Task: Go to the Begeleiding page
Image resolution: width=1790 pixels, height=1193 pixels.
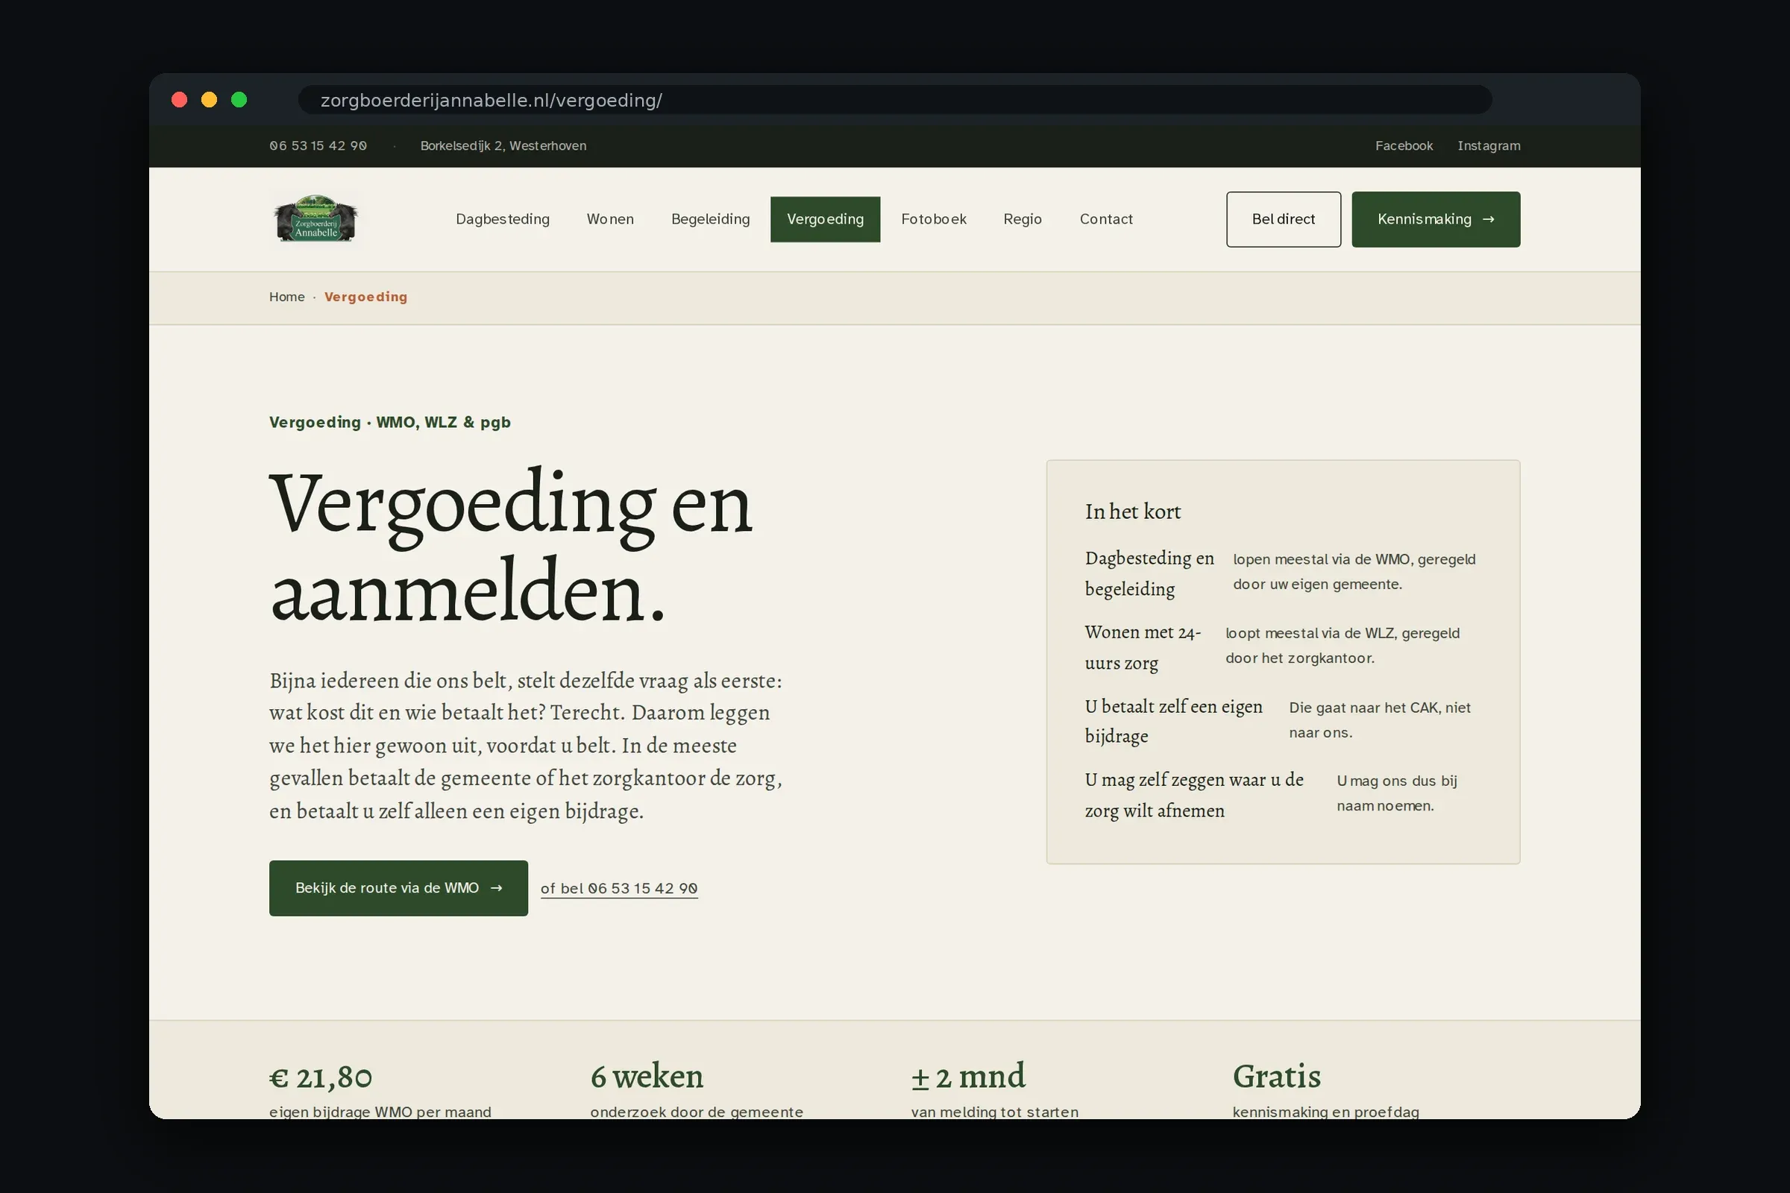Action: [x=710, y=219]
